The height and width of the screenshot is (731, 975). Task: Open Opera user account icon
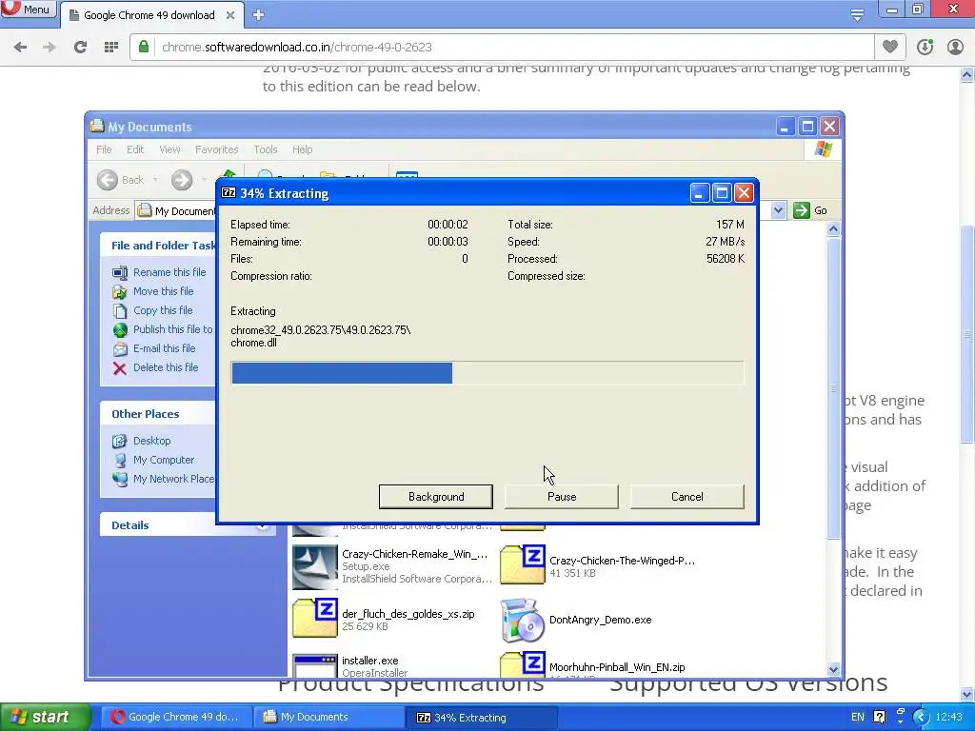click(x=955, y=48)
